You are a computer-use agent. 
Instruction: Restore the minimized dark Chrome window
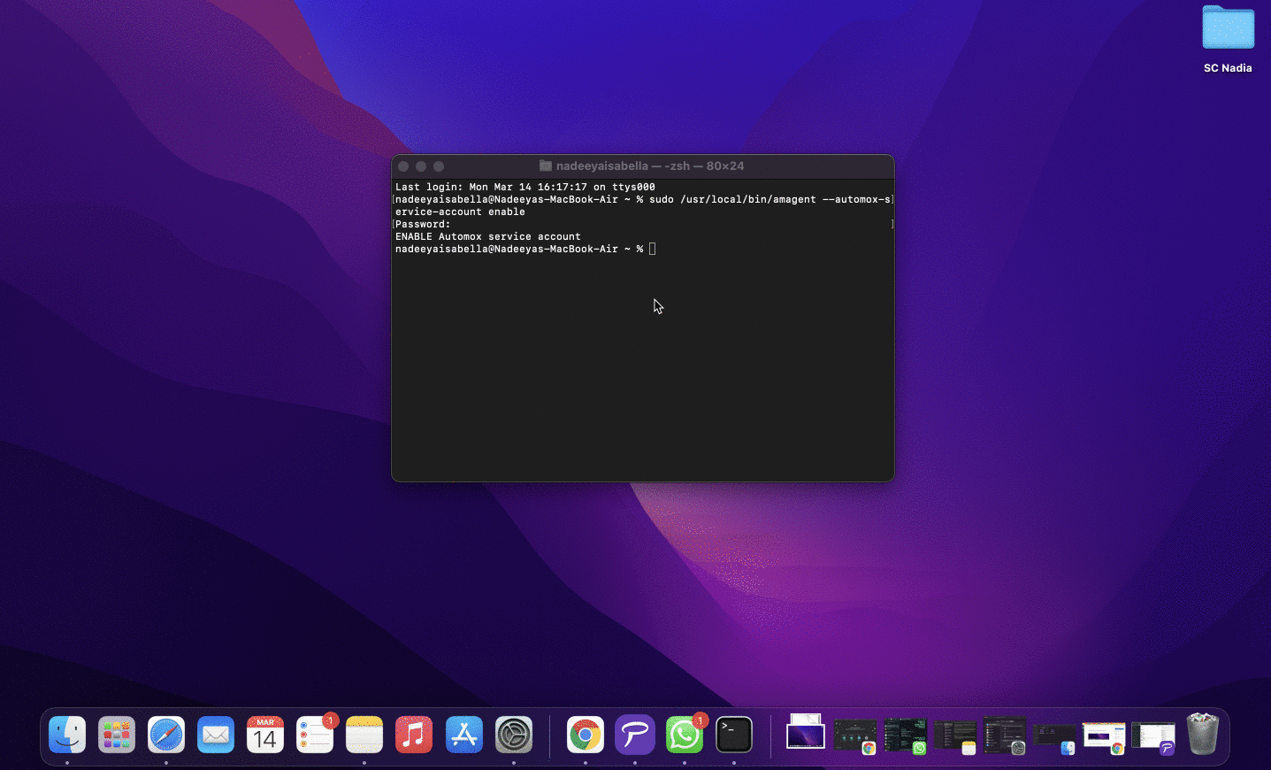click(x=855, y=735)
